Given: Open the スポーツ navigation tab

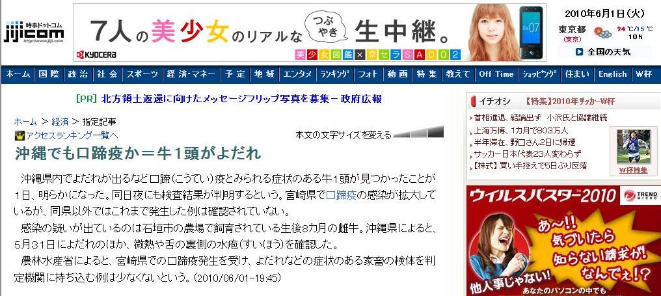Looking at the screenshot, I should point(142,74).
